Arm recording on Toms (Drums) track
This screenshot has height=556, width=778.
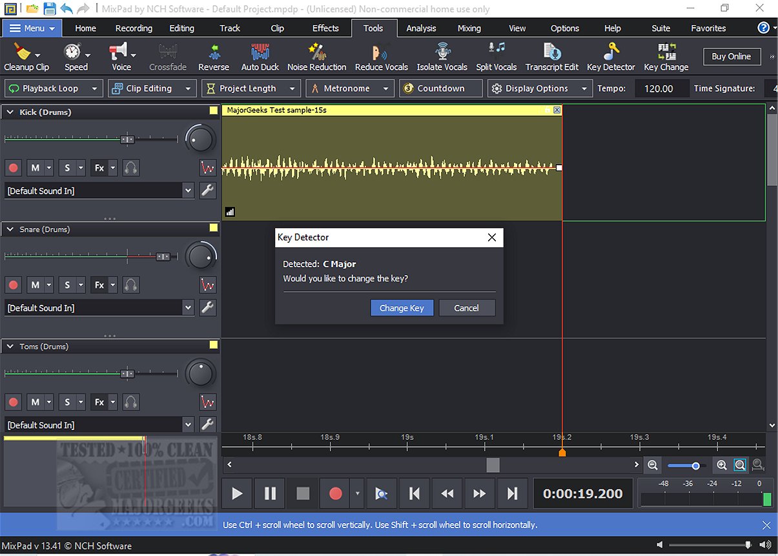(13, 402)
